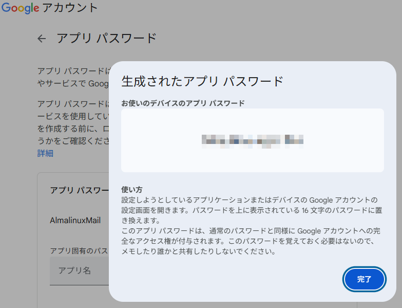
Task: Select the AlmalinuxMail app password entry
Action: click(x=75, y=220)
